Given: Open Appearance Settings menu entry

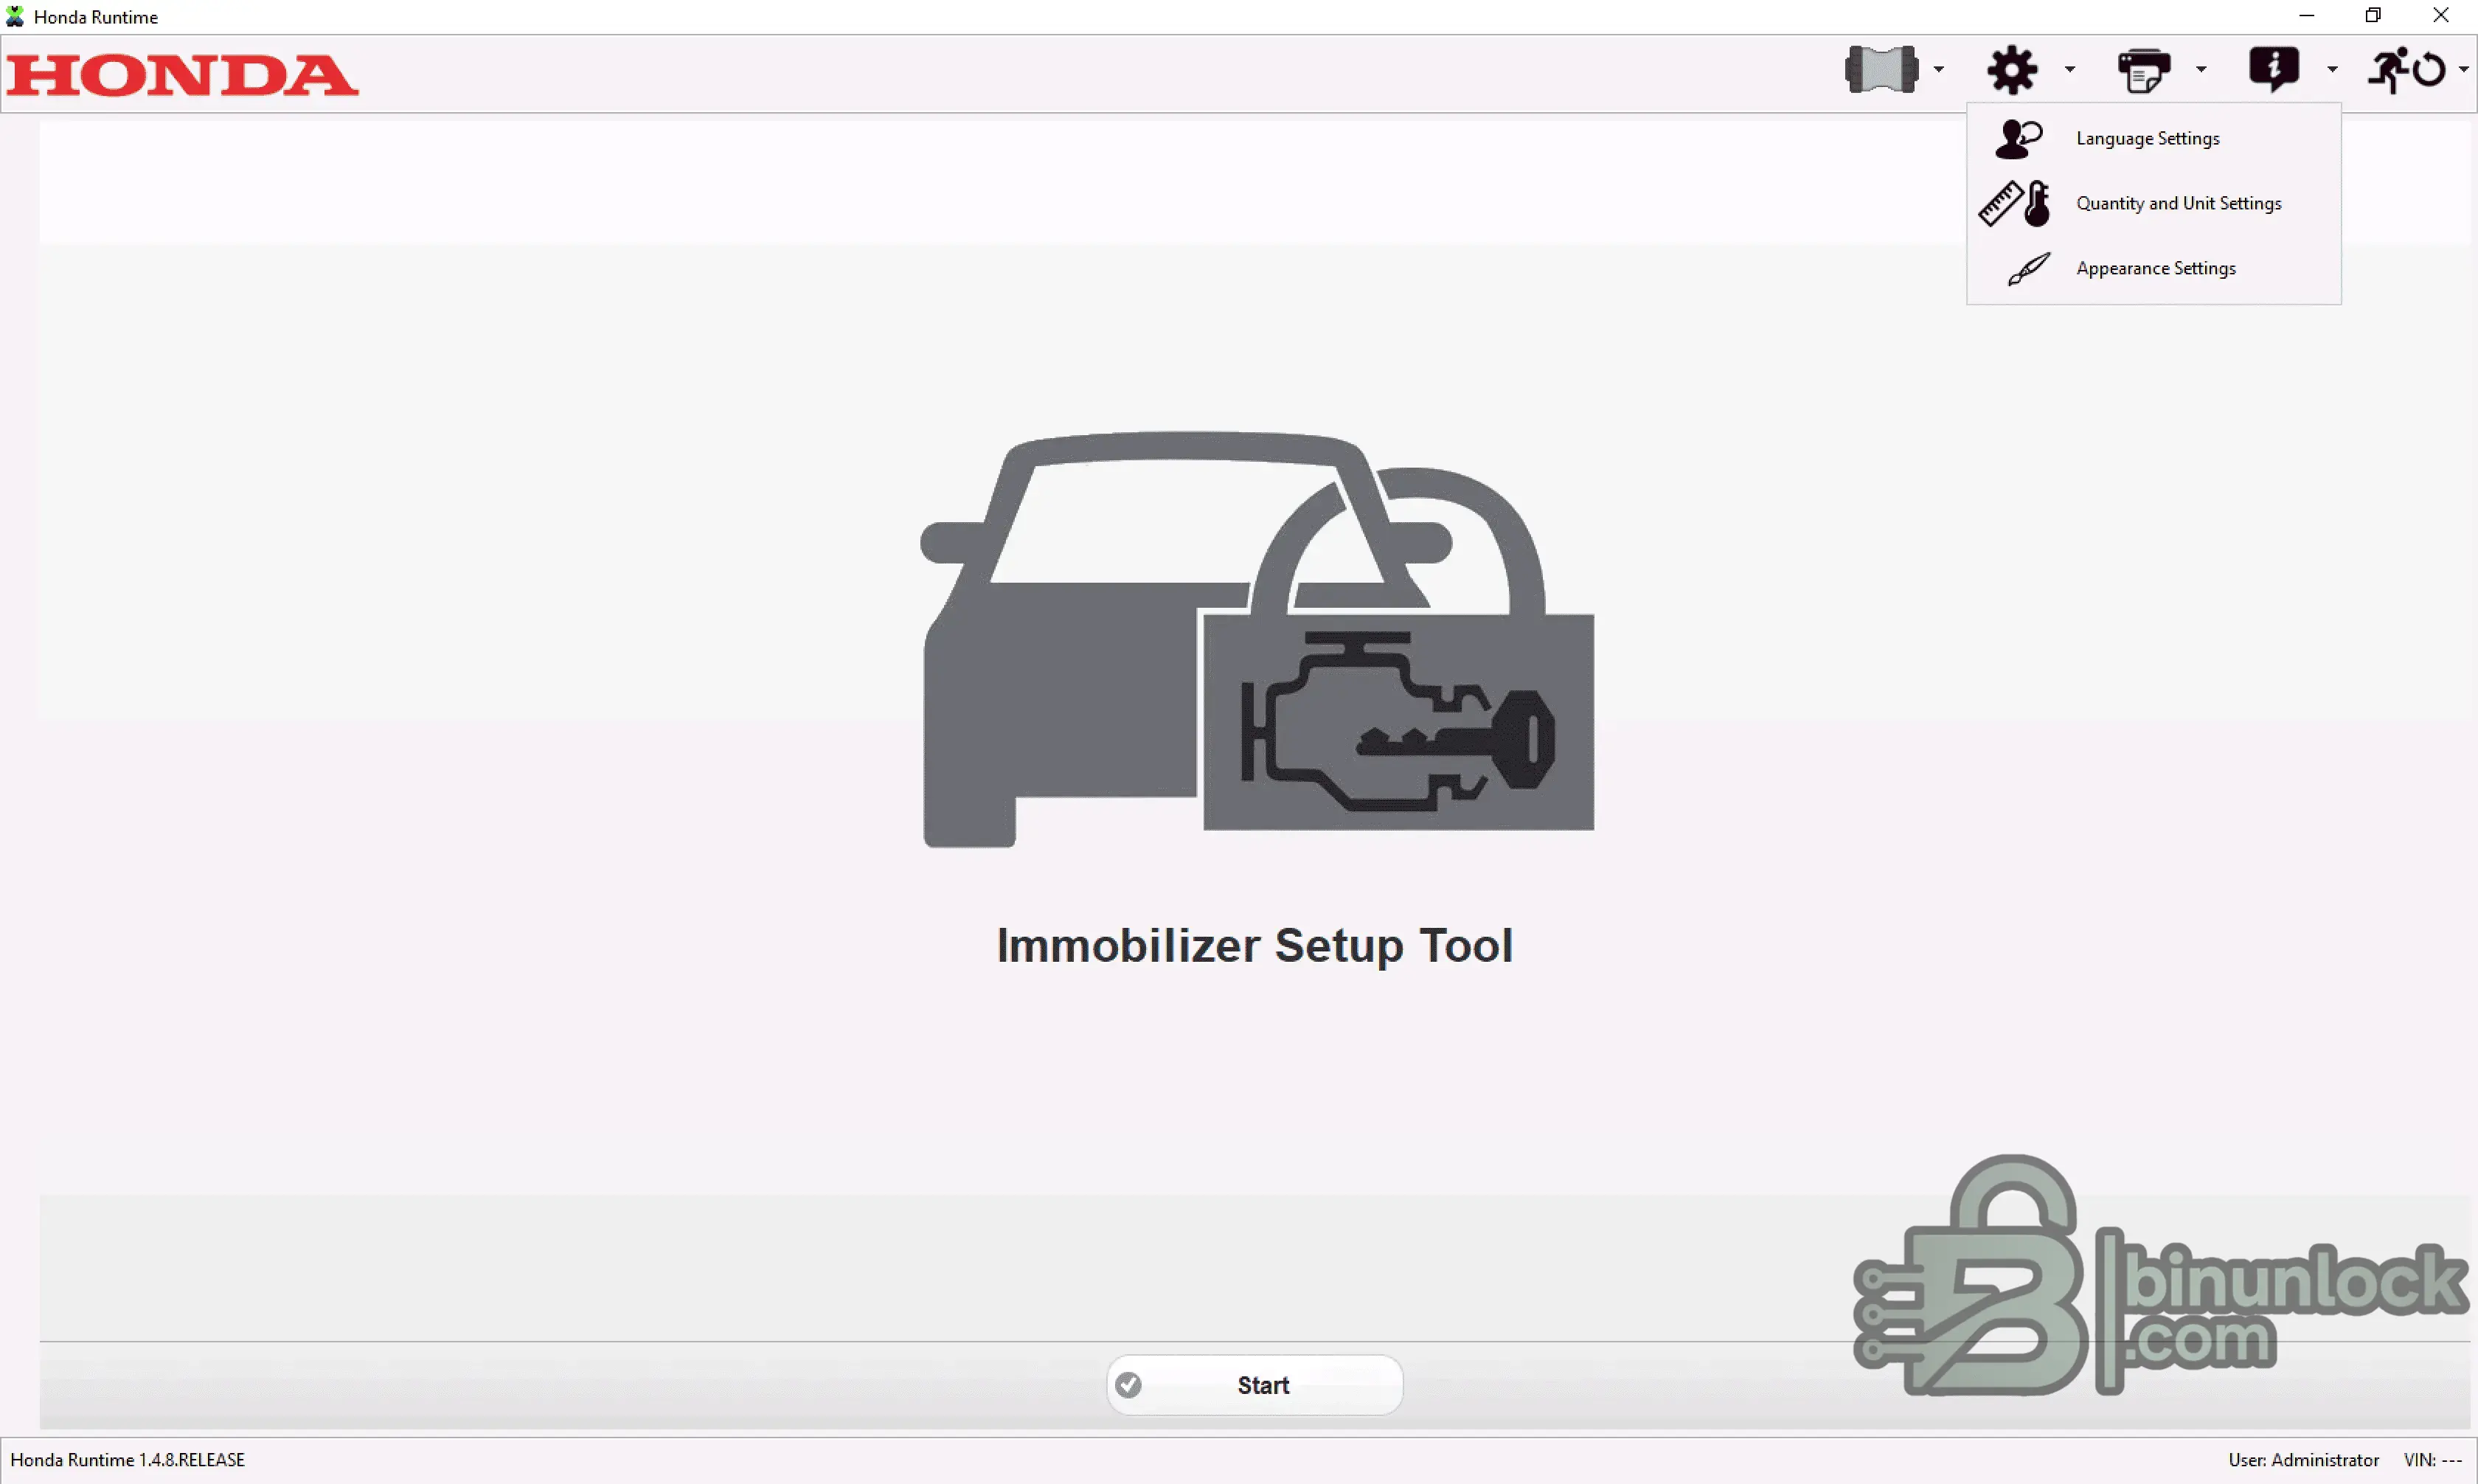Looking at the screenshot, I should [x=2154, y=269].
